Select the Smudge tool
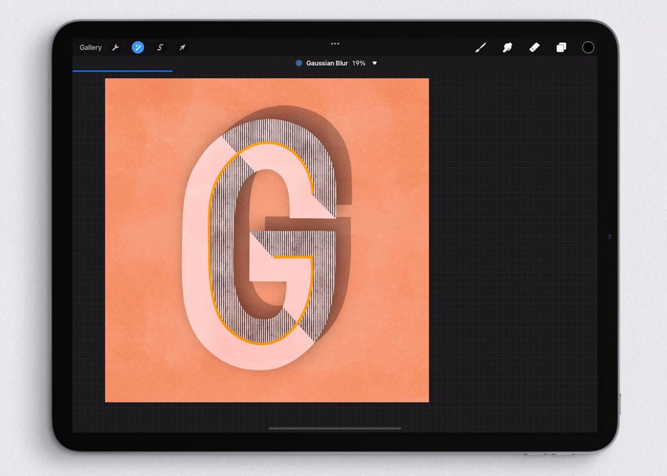 click(507, 47)
